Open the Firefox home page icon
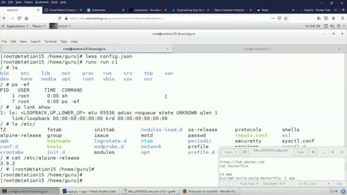 click(x=27, y=18)
